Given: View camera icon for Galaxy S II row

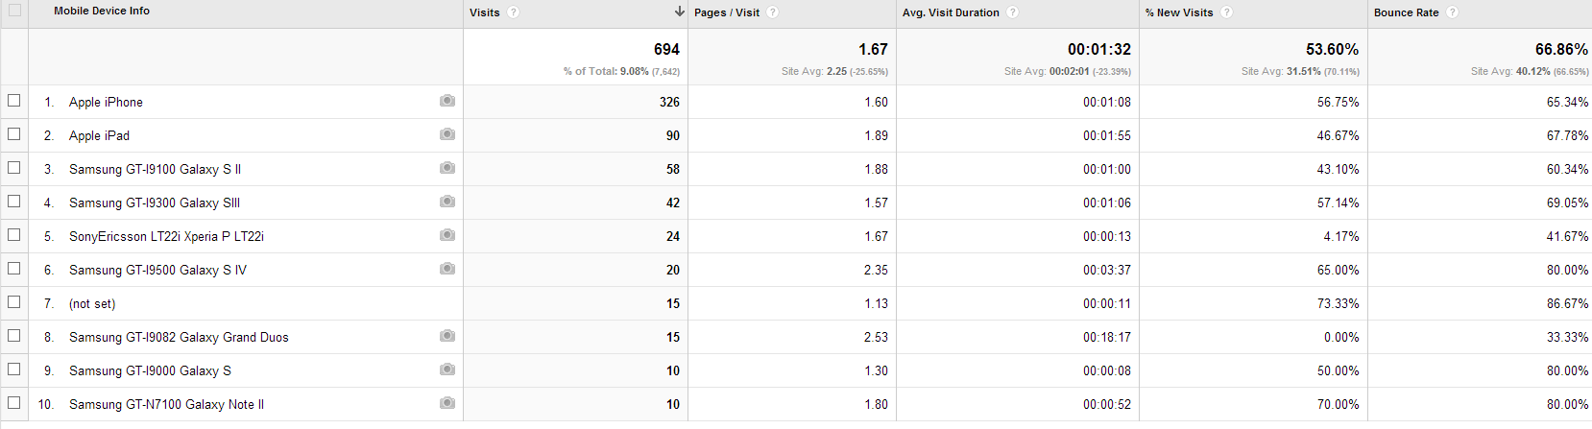Looking at the screenshot, I should click(x=447, y=168).
